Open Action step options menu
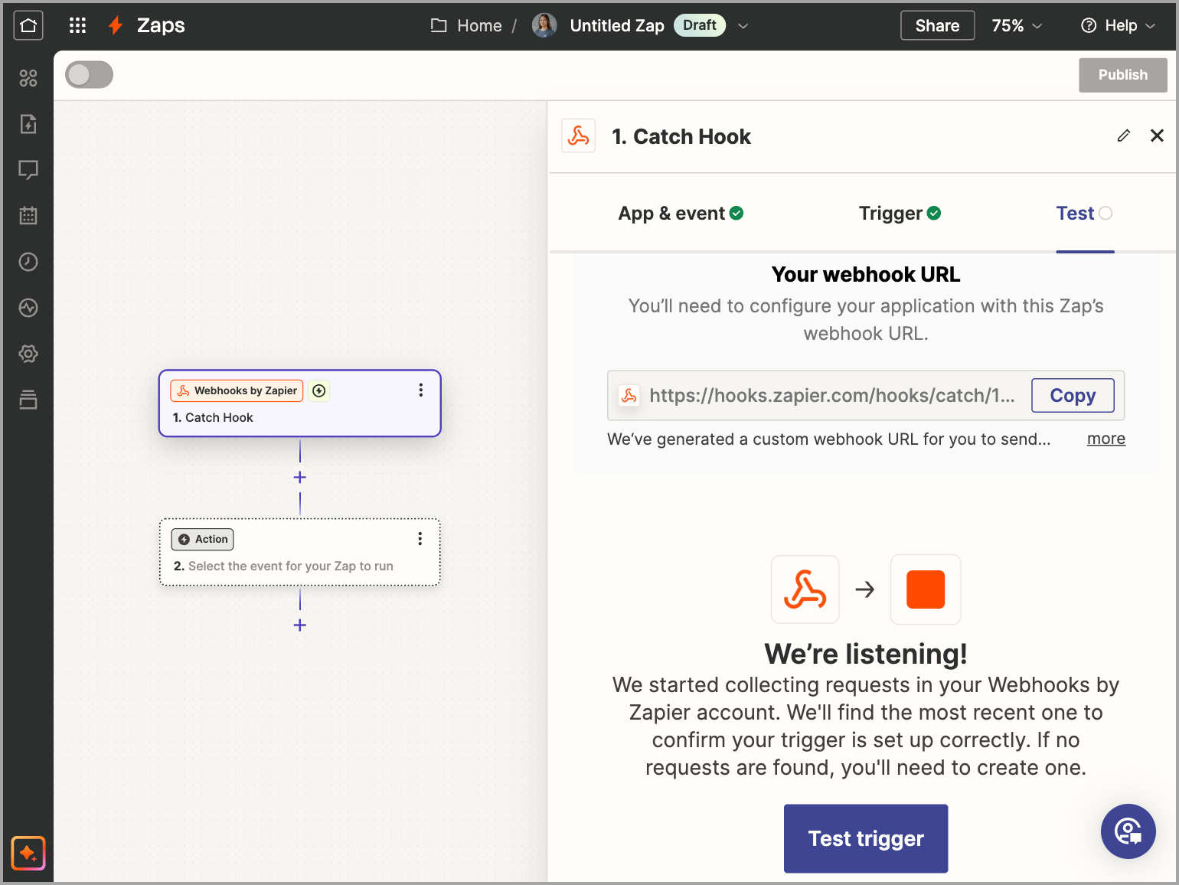The height and width of the screenshot is (885, 1179). click(x=420, y=539)
